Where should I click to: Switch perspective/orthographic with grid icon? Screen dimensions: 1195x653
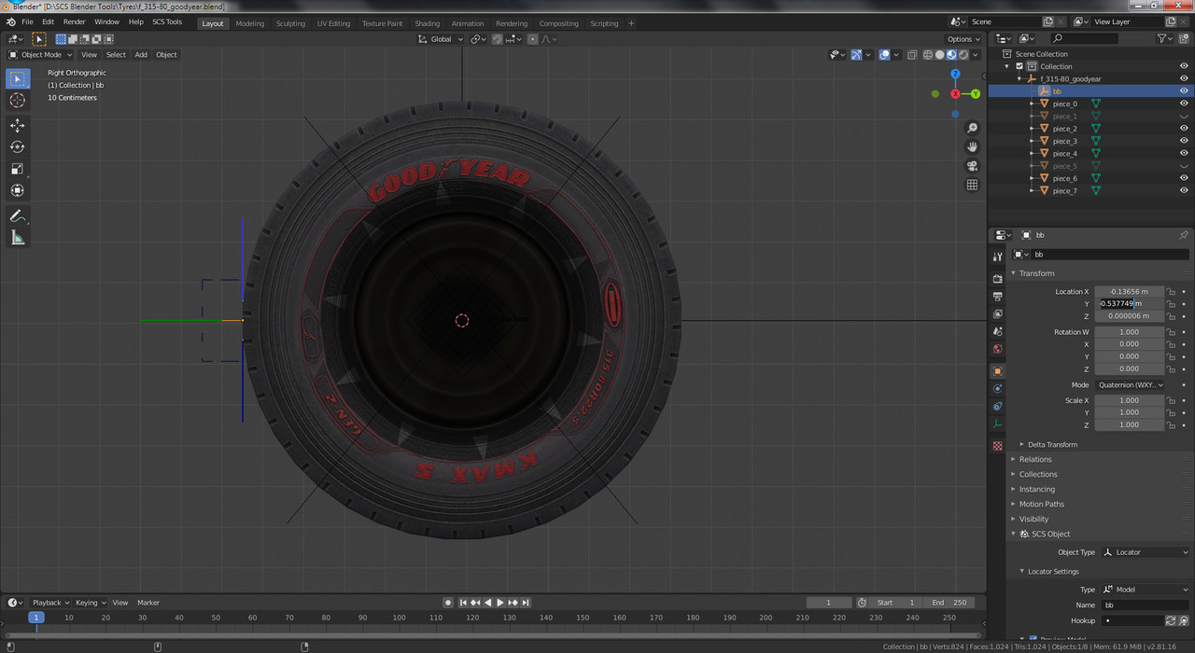click(972, 185)
